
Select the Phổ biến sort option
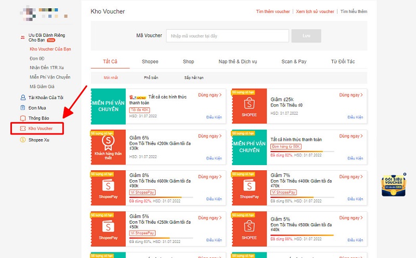(x=151, y=77)
